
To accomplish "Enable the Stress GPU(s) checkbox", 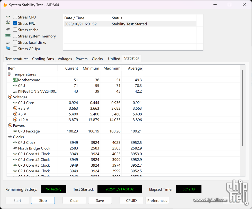I will click(x=15, y=49).
